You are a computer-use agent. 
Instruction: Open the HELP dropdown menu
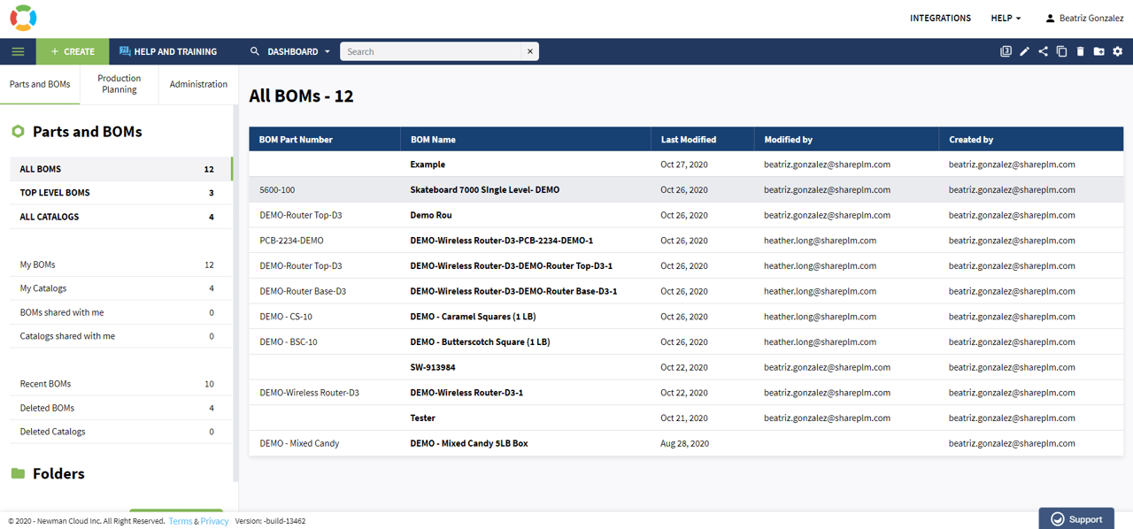coord(1006,18)
